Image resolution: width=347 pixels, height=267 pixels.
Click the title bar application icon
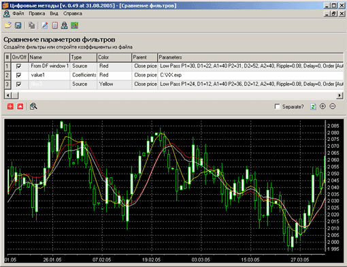pos(5,5)
